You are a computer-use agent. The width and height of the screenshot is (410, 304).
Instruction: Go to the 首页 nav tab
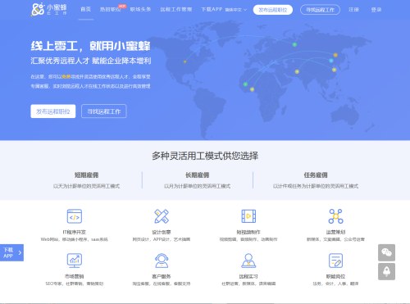[86, 9]
